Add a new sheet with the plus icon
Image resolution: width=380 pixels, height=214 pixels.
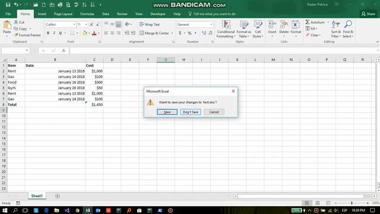click(58, 196)
